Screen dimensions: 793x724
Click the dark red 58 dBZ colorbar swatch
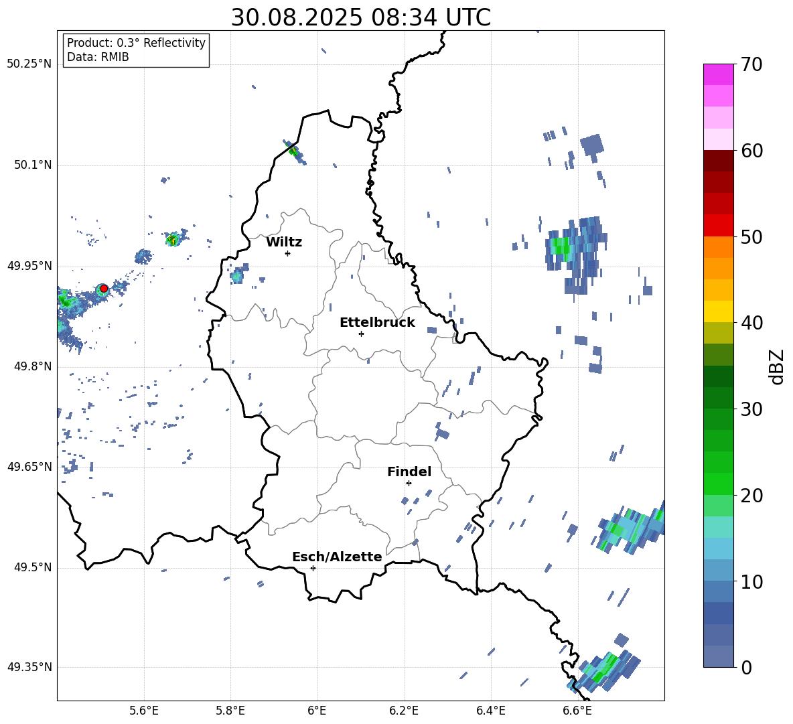click(x=718, y=161)
